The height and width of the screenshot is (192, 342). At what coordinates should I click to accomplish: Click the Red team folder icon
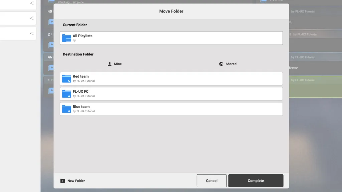coord(66,79)
